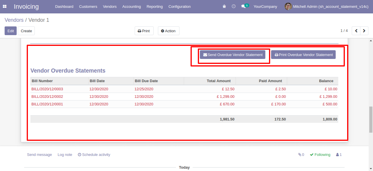Screen dimensions: 373x171
Task: Click Print Overdue Vendor Statement button
Action: [303, 55]
